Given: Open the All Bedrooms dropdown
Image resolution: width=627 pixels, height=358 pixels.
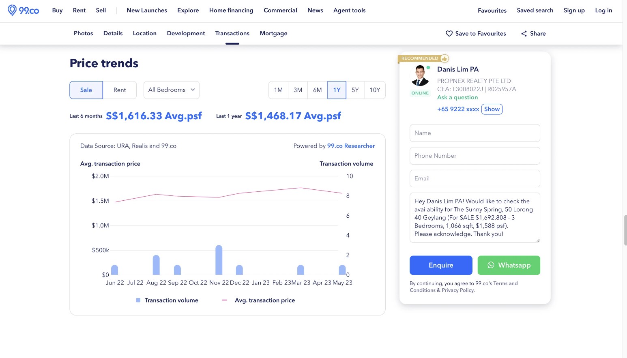Looking at the screenshot, I should pyautogui.click(x=171, y=90).
